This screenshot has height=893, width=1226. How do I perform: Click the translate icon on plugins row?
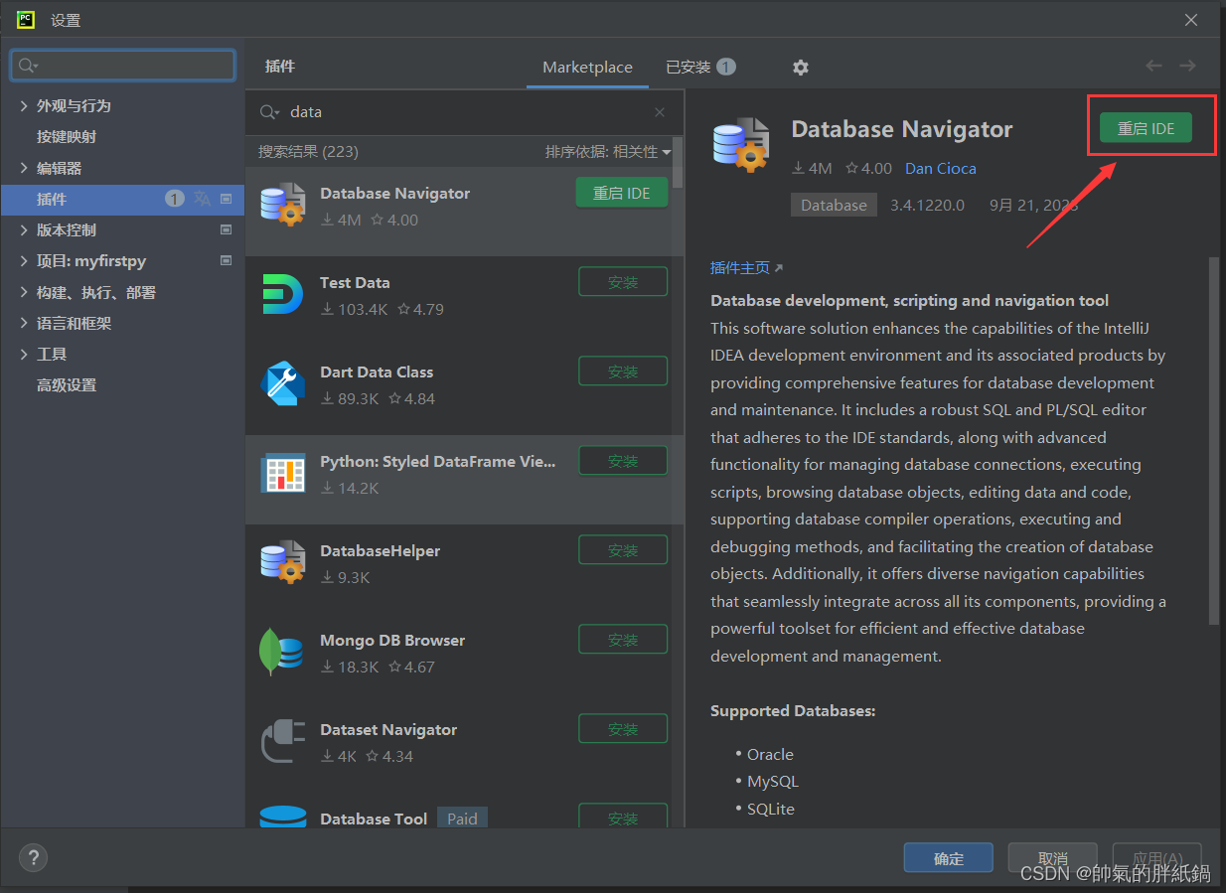click(202, 199)
